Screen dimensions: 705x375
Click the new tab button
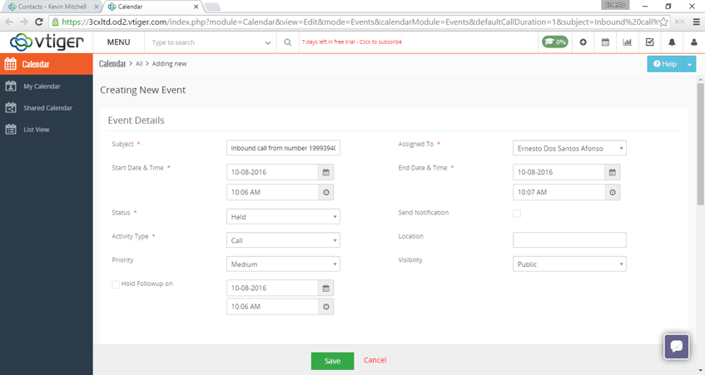tap(213, 7)
